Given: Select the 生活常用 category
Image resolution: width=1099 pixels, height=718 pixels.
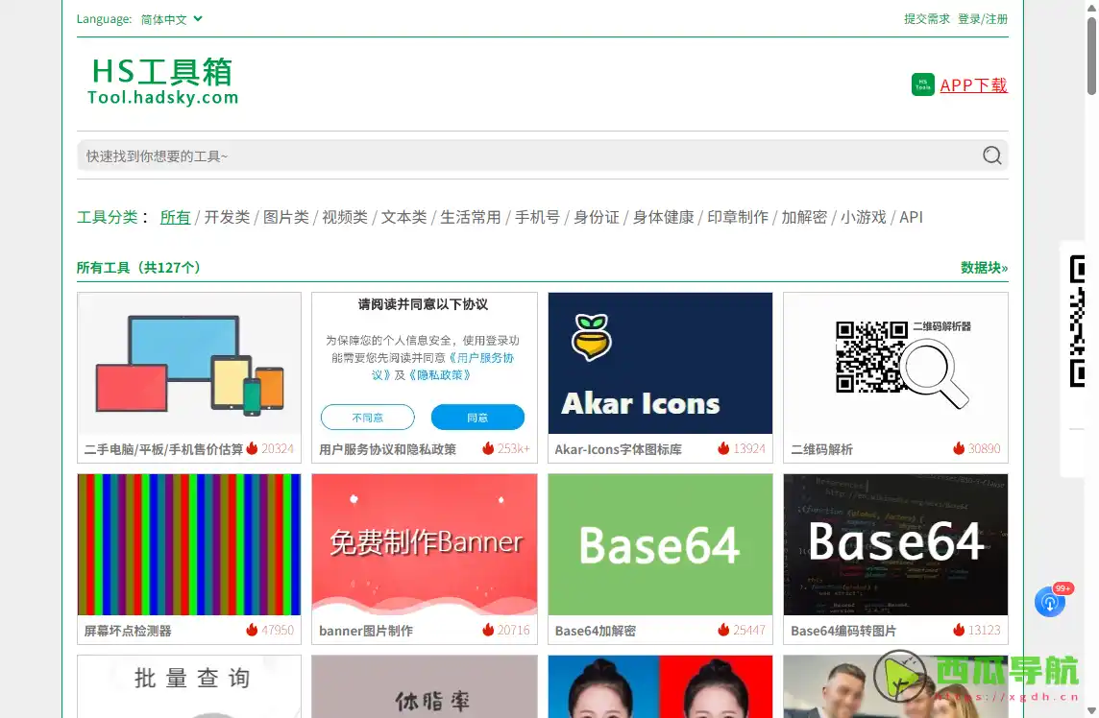Looking at the screenshot, I should [x=471, y=217].
